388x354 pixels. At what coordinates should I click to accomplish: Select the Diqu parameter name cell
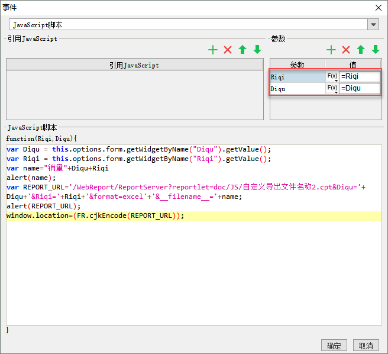pyautogui.click(x=298, y=89)
